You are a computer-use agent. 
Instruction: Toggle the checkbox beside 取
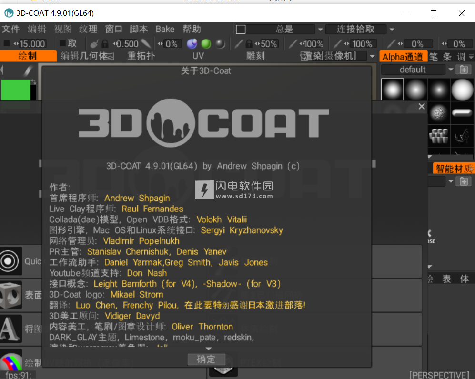pyautogui.click(x=63, y=43)
